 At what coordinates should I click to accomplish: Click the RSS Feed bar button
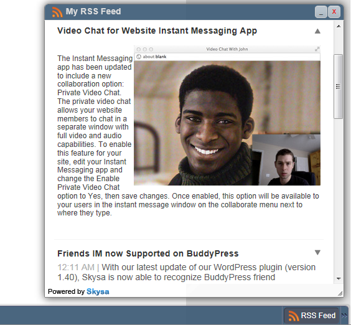[312, 316]
